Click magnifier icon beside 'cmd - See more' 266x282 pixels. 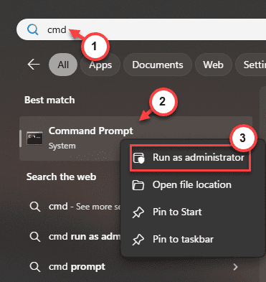(x=35, y=207)
